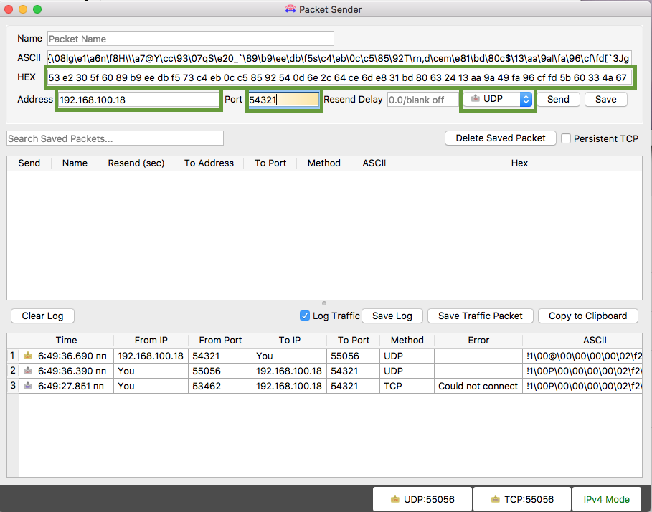Sort traffic log by To IP column

pos(289,341)
